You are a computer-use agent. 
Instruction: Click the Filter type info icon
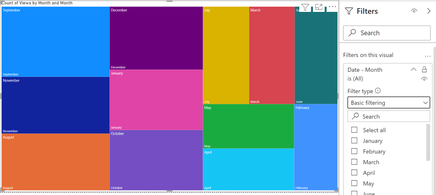point(378,91)
